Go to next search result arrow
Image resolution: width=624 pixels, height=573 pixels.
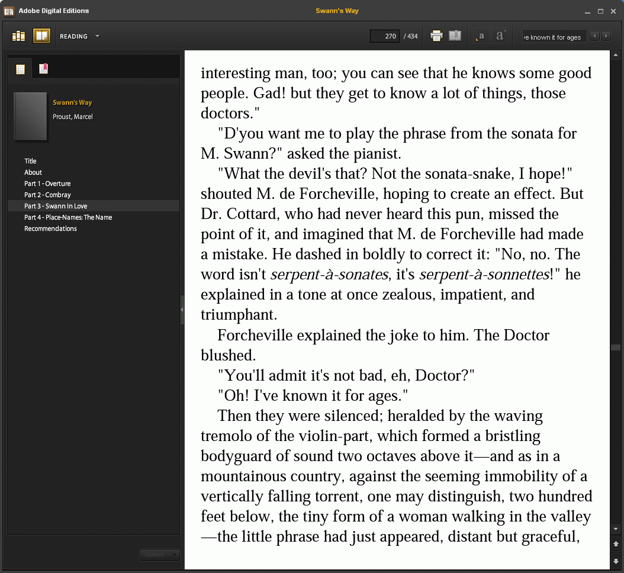[x=606, y=36]
